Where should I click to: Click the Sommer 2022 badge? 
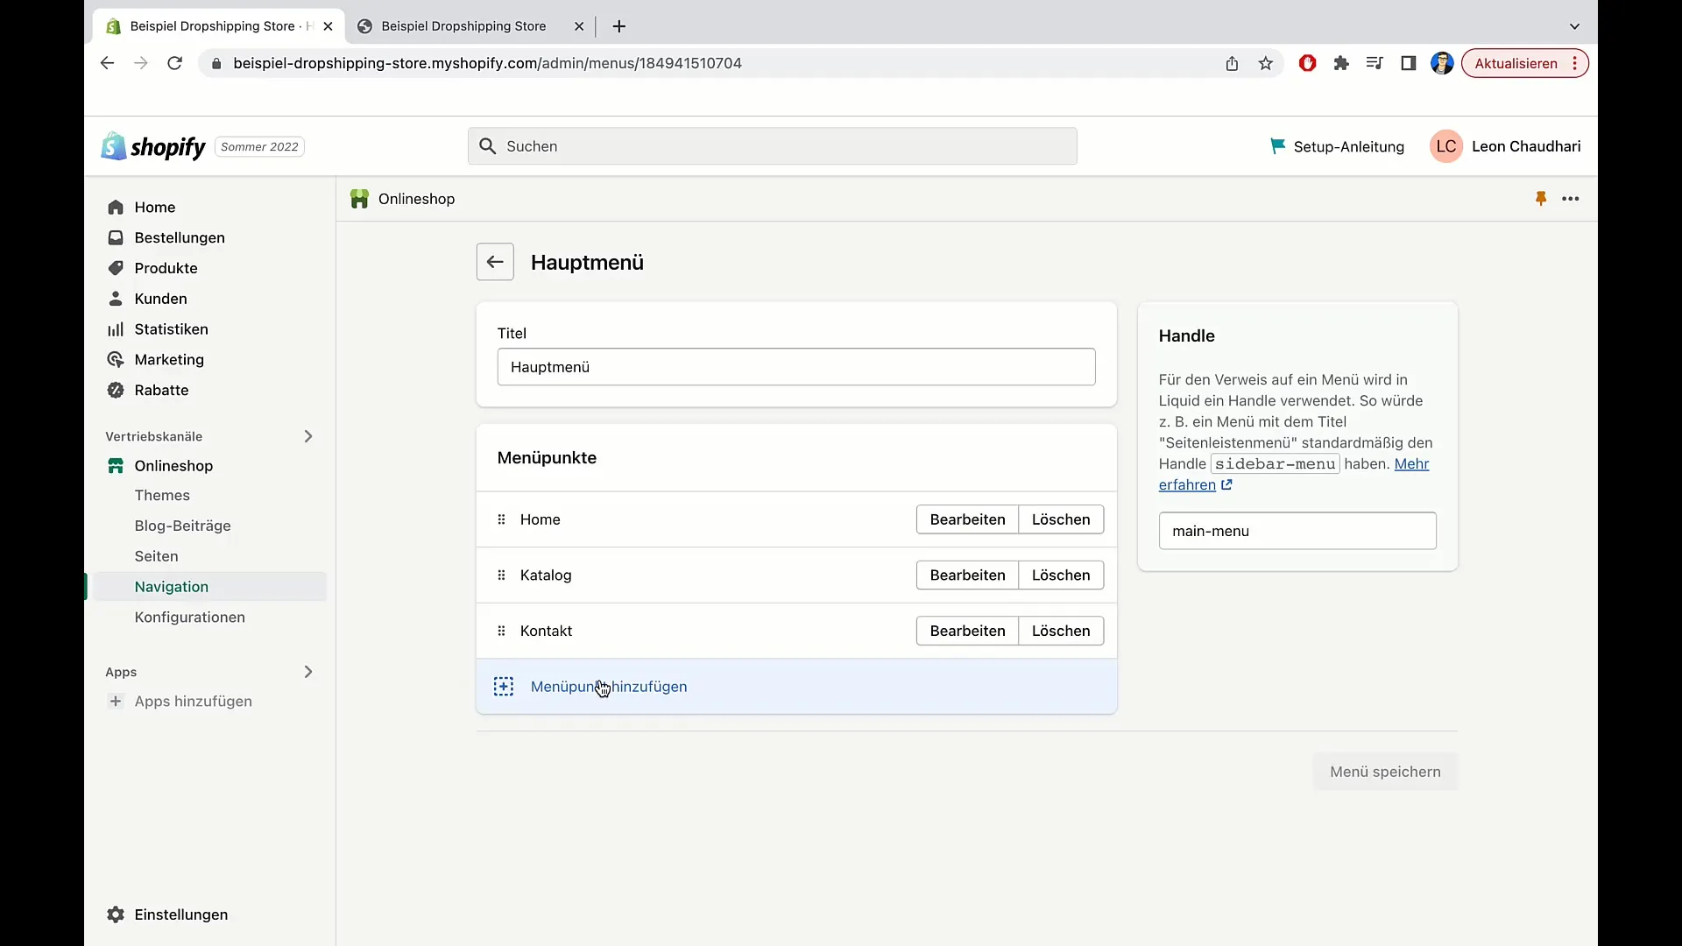click(259, 146)
